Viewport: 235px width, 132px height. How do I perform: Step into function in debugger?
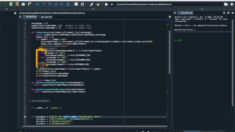tap(50, 4)
